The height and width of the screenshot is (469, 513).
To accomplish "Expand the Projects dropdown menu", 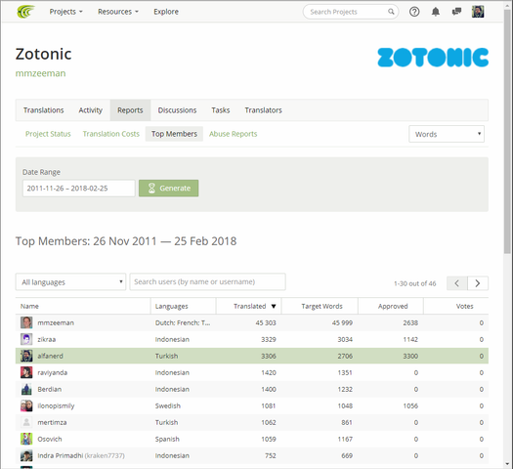I will pos(66,12).
